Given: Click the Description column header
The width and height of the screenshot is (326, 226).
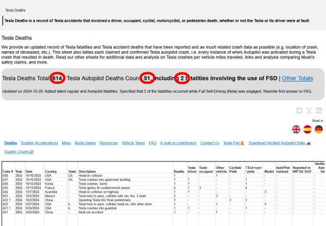Looking at the screenshot, I should [87, 171].
